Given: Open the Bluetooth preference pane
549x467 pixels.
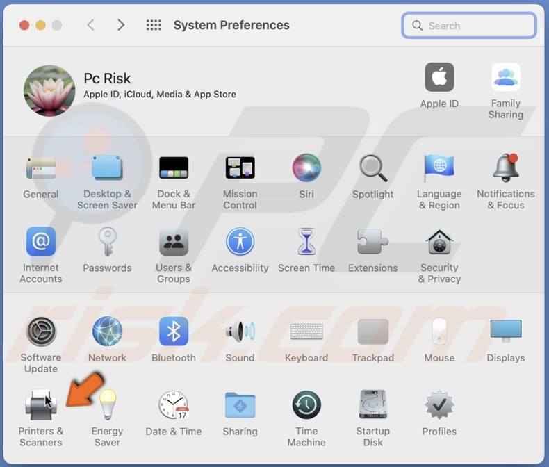Looking at the screenshot, I should coord(174,331).
